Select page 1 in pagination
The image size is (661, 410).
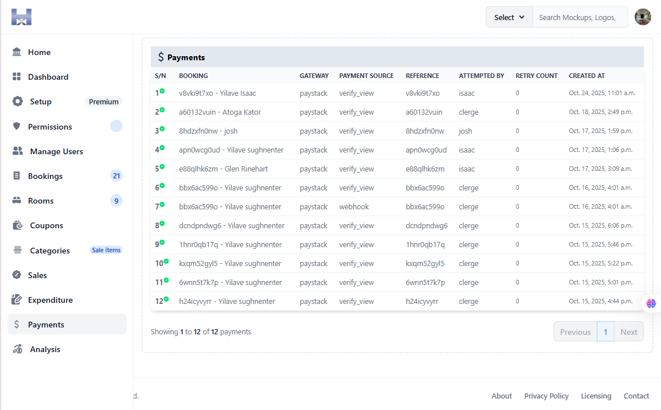coord(605,332)
